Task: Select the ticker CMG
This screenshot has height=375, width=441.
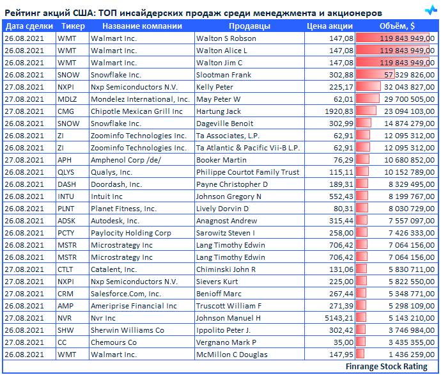Action: [x=66, y=111]
